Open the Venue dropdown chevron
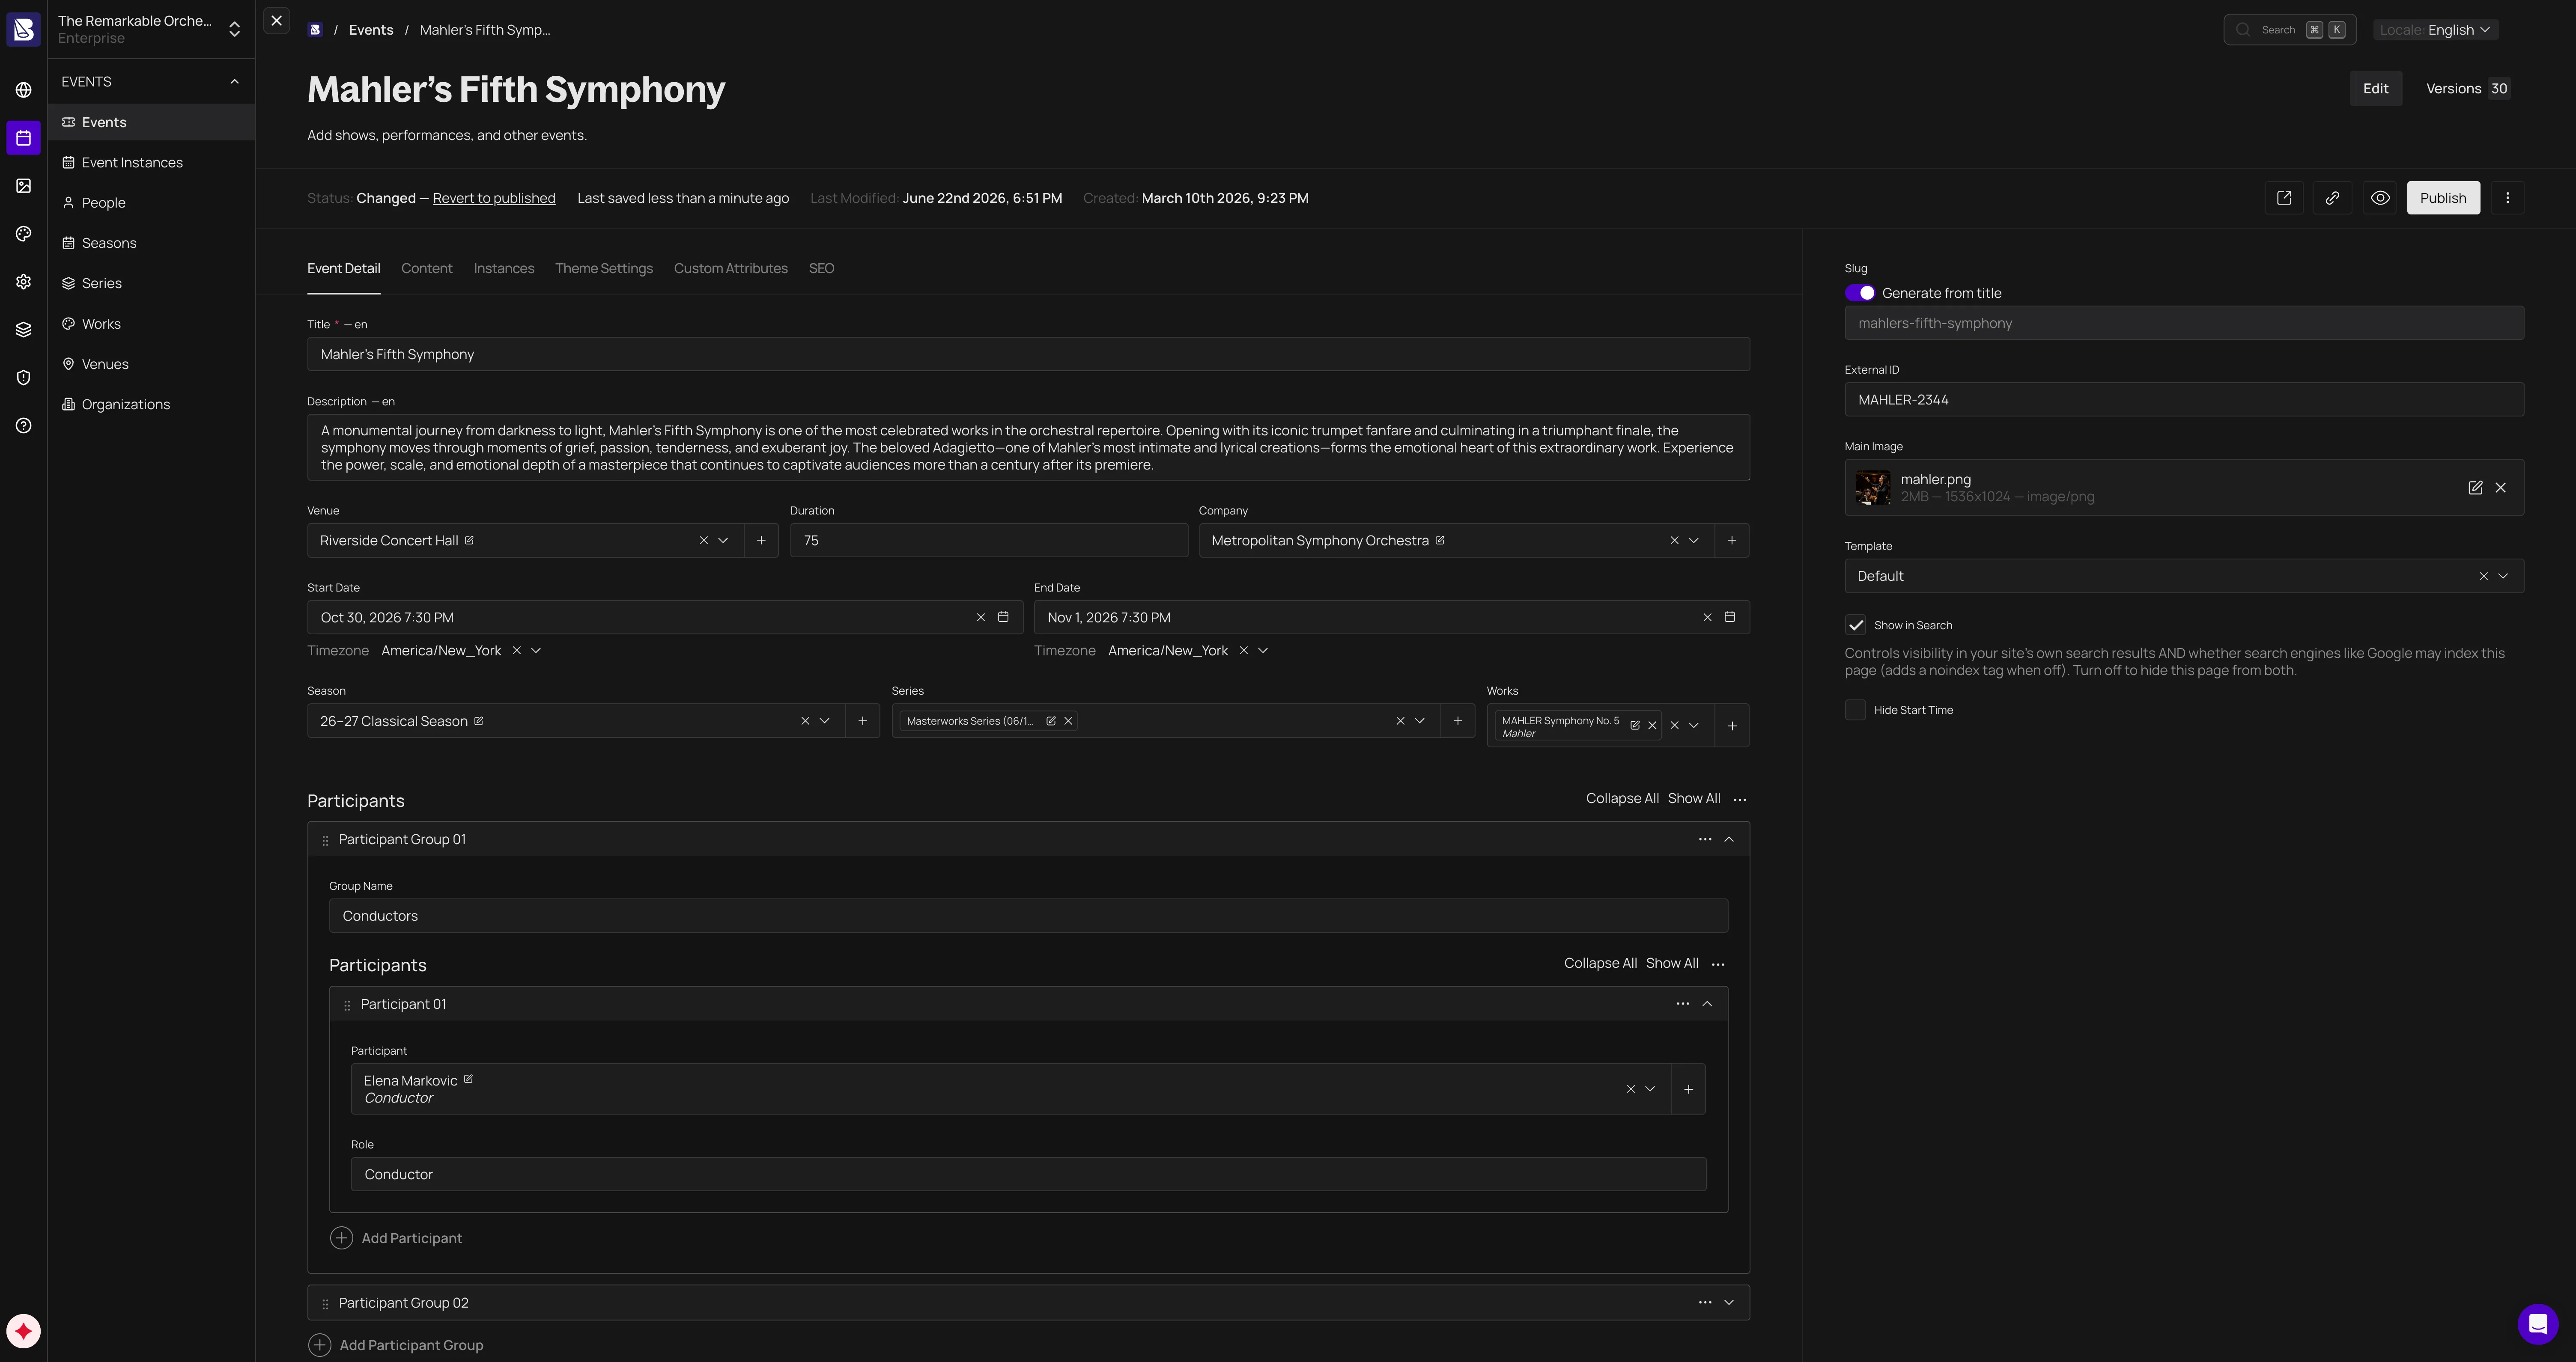This screenshot has height=1362, width=2576. pos(723,541)
